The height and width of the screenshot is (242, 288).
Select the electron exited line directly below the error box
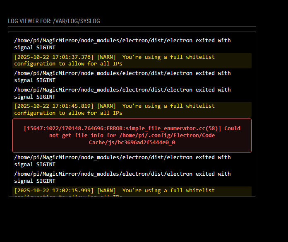pos(122,161)
